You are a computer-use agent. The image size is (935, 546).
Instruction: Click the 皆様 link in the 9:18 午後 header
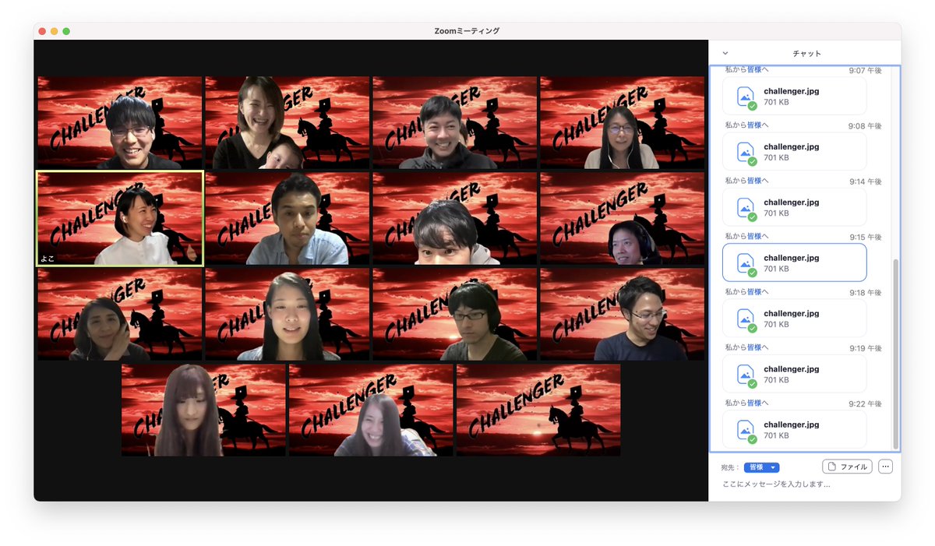[754, 291]
